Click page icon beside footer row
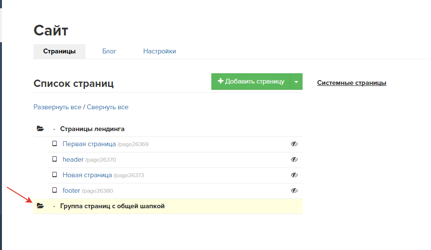431x250 pixels. tap(55, 190)
